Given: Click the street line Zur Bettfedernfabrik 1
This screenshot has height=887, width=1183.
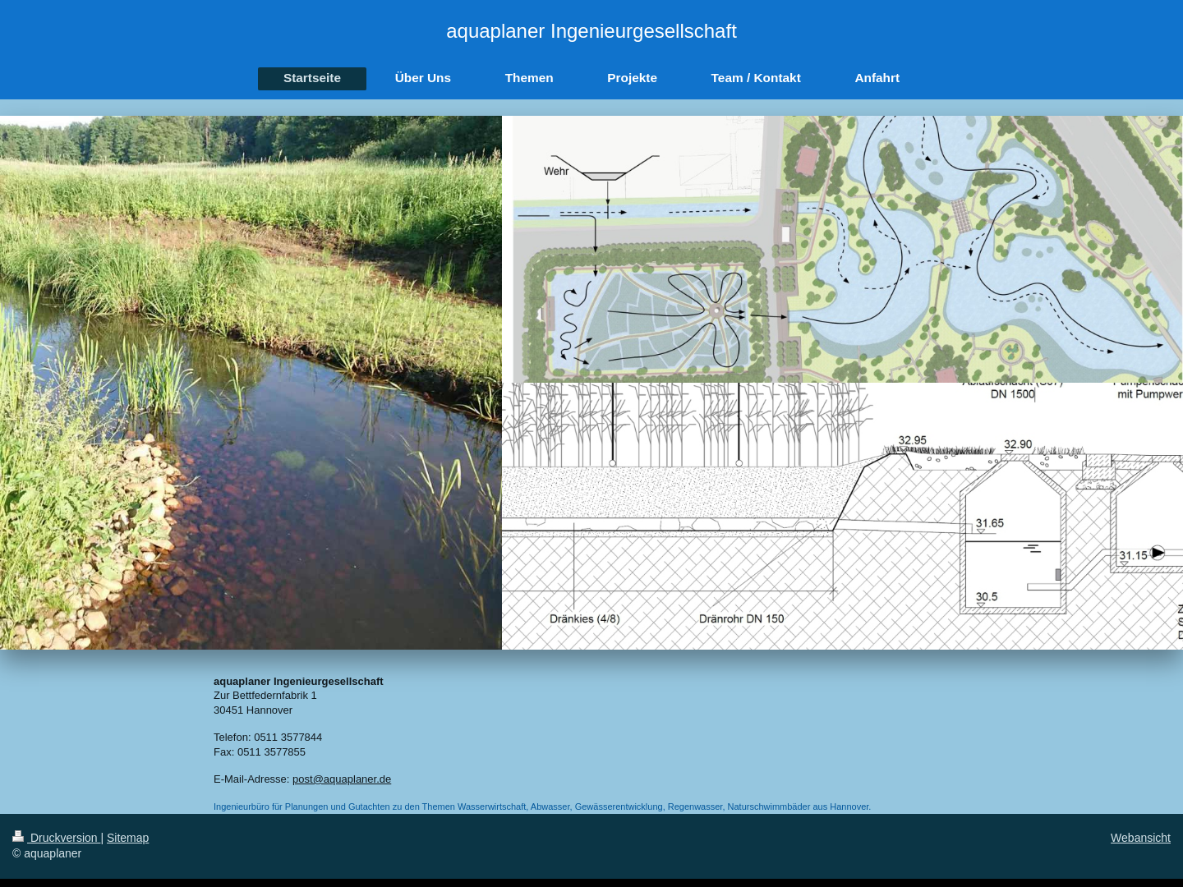Looking at the screenshot, I should 265,696.
